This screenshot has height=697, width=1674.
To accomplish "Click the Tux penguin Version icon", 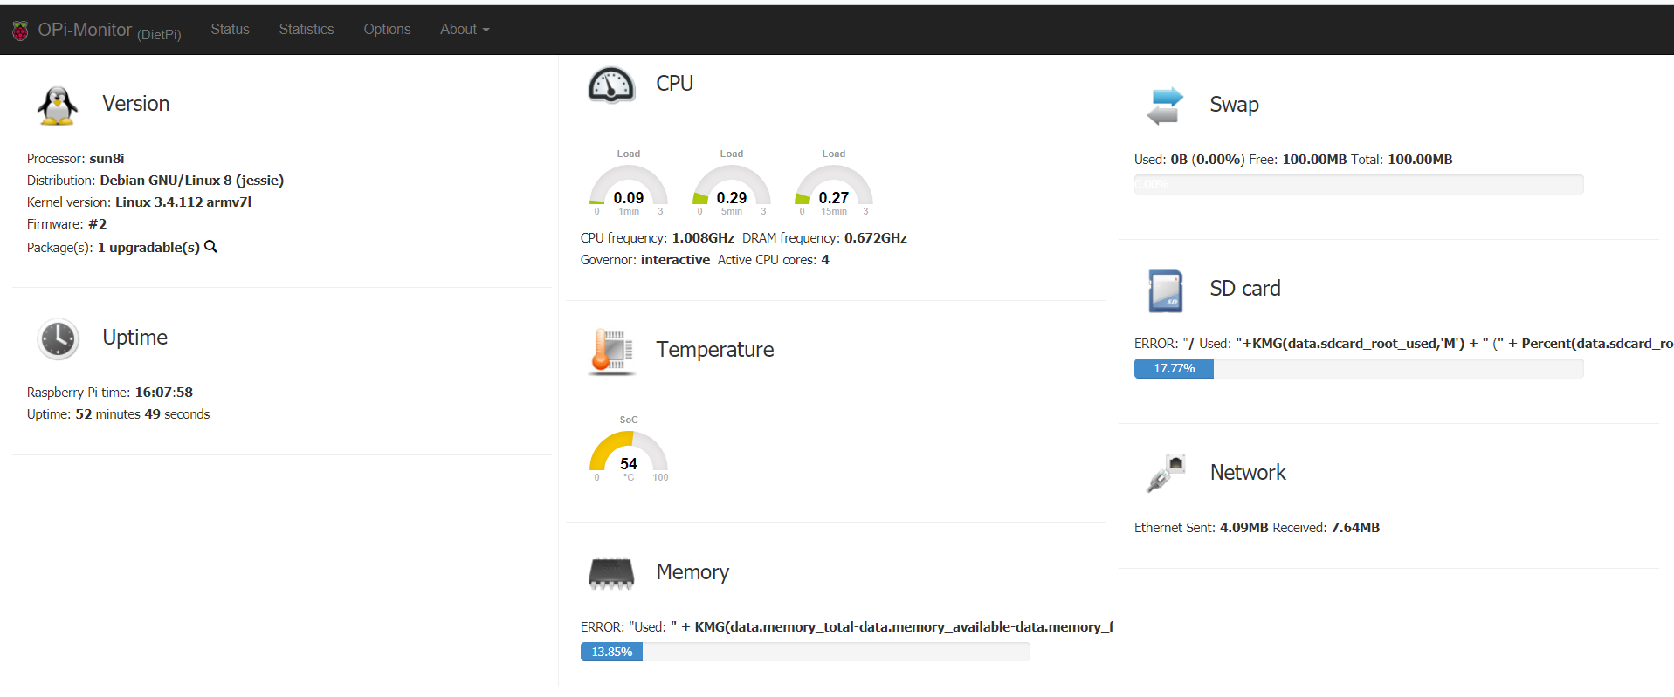I will point(58,106).
